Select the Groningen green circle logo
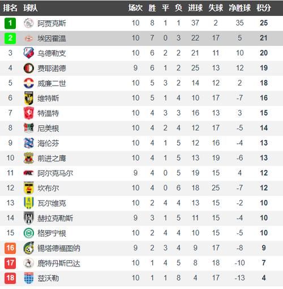The height and width of the screenshot is (289, 283). pos(29,233)
